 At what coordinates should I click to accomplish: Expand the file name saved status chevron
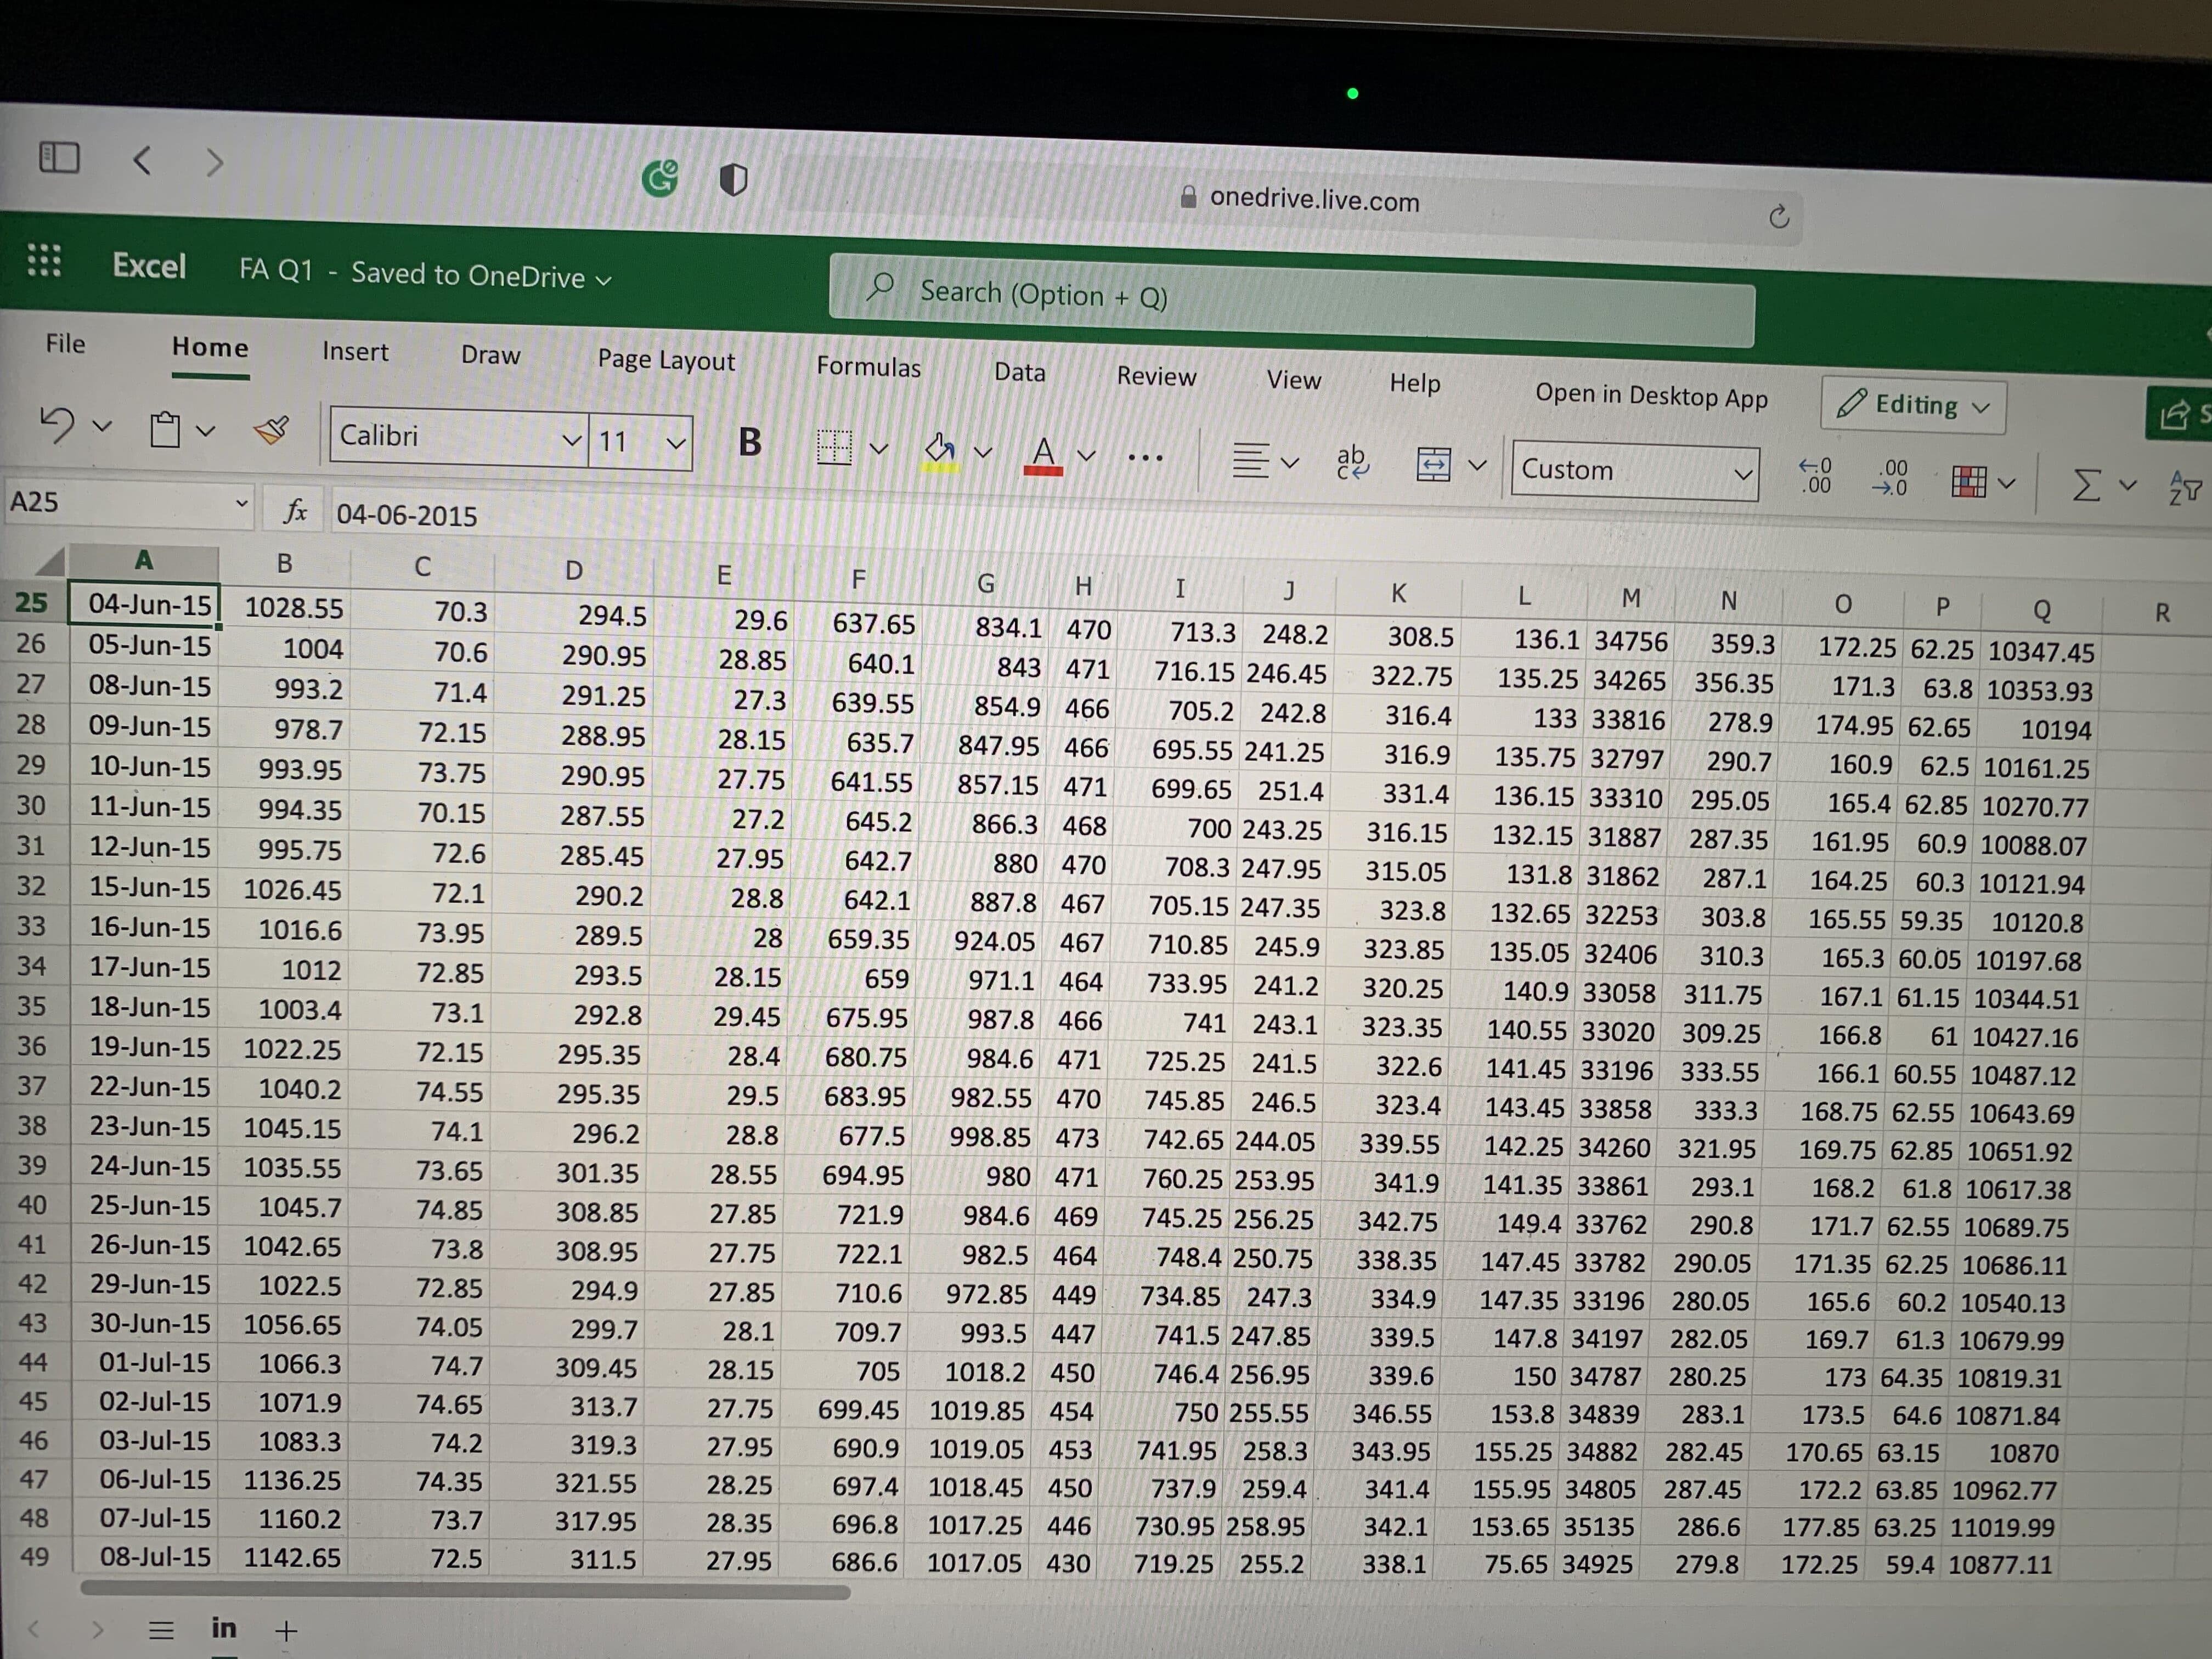[604, 280]
